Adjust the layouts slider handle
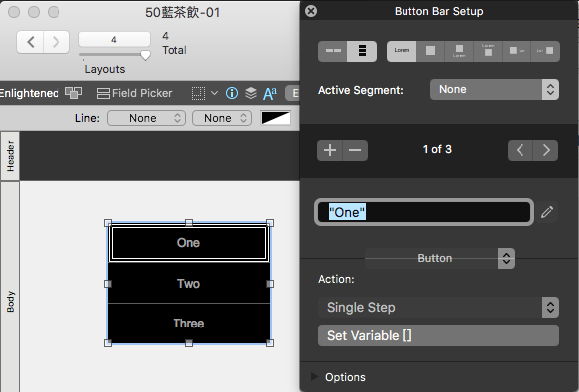This screenshot has height=392, width=579. click(145, 55)
